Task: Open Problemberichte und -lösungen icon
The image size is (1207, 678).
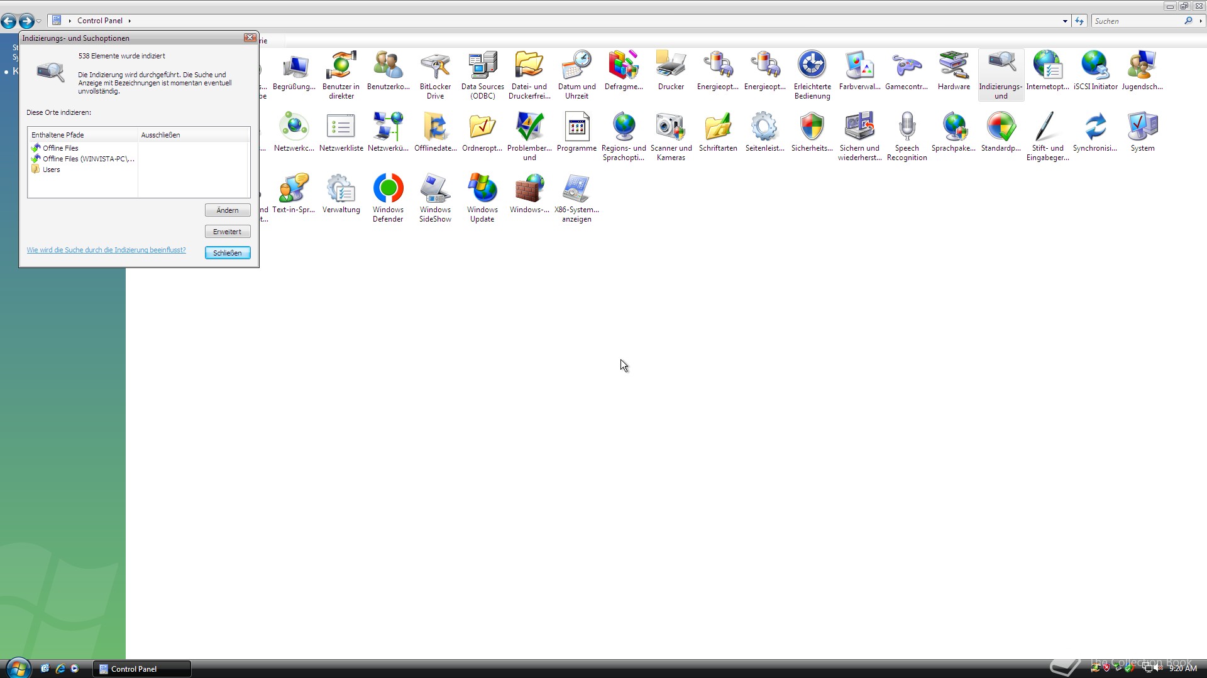Action: pos(529,137)
